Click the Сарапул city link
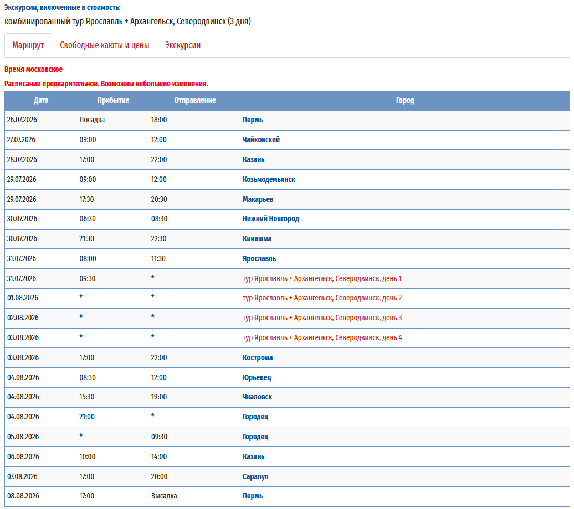This screenshot has height=509, width=574. 255,477
